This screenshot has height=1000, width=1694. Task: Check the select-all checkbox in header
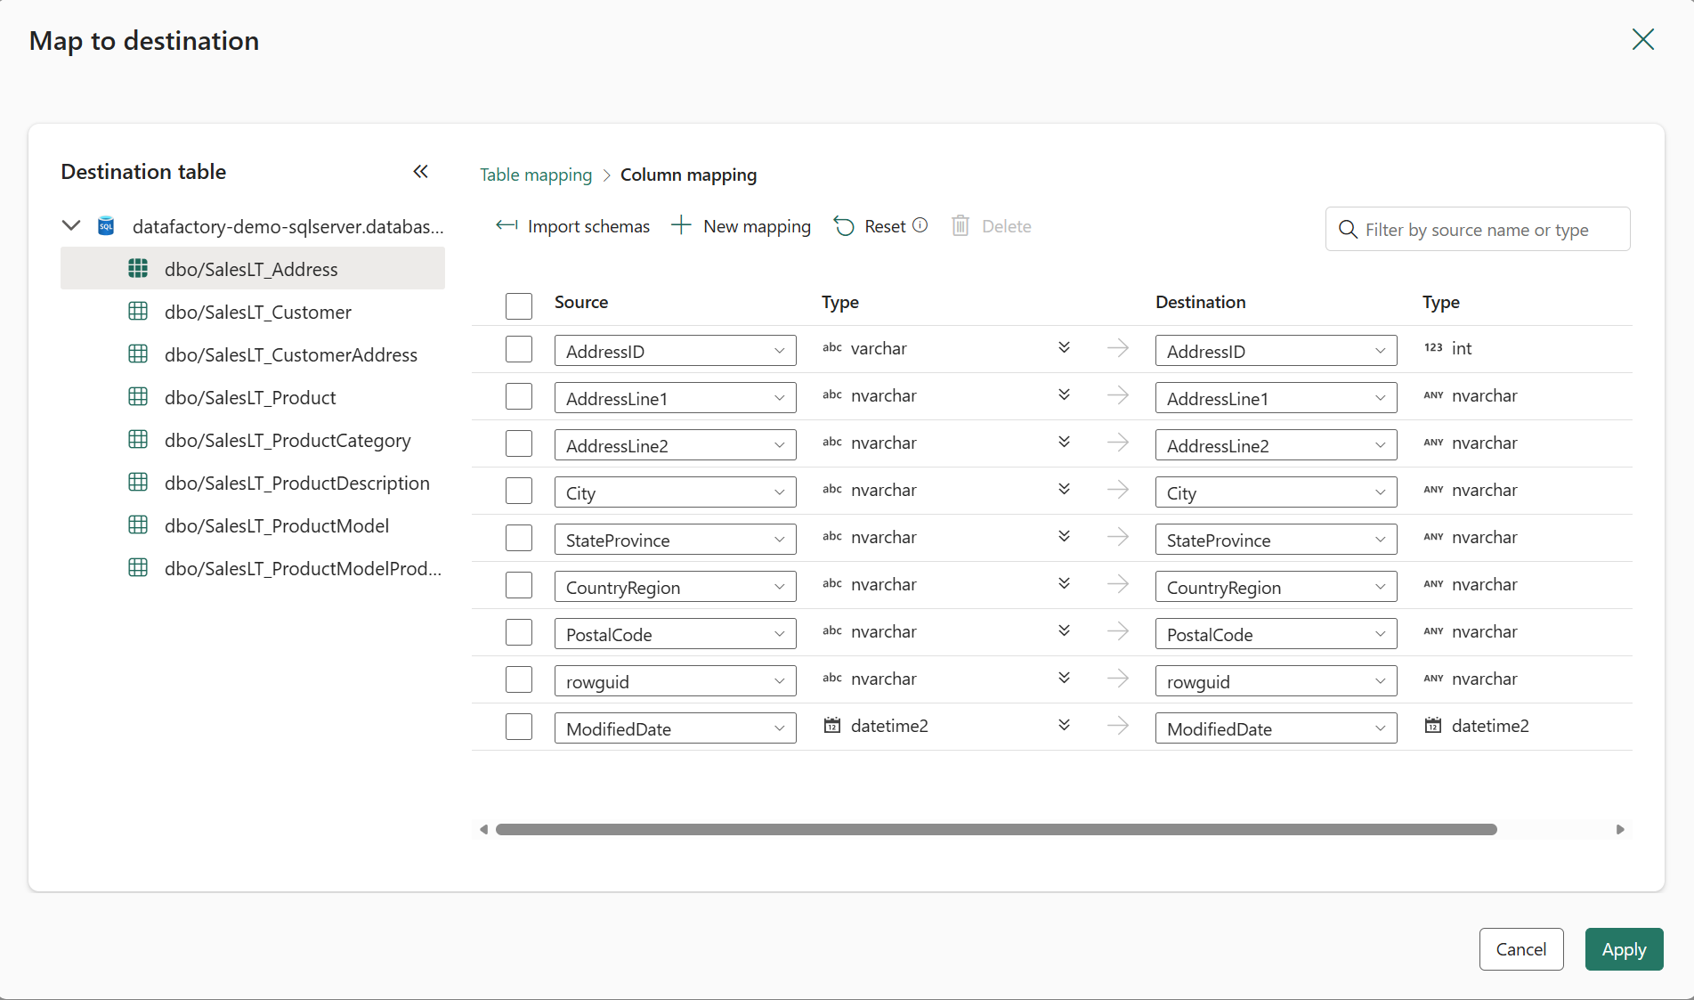click(x=519, y=305)
